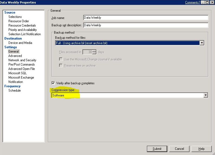This screenshot has width=215, height=155.
Task: Click the Comments? link
Action: [x=193, y=2]
